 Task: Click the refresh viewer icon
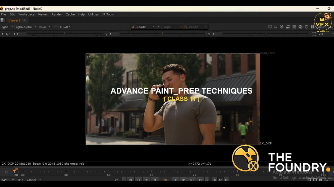pyautogui.click(x=300, y=27)
